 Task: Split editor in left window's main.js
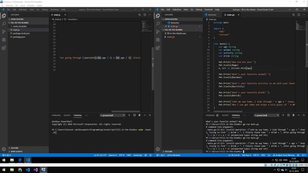point(144,15)
